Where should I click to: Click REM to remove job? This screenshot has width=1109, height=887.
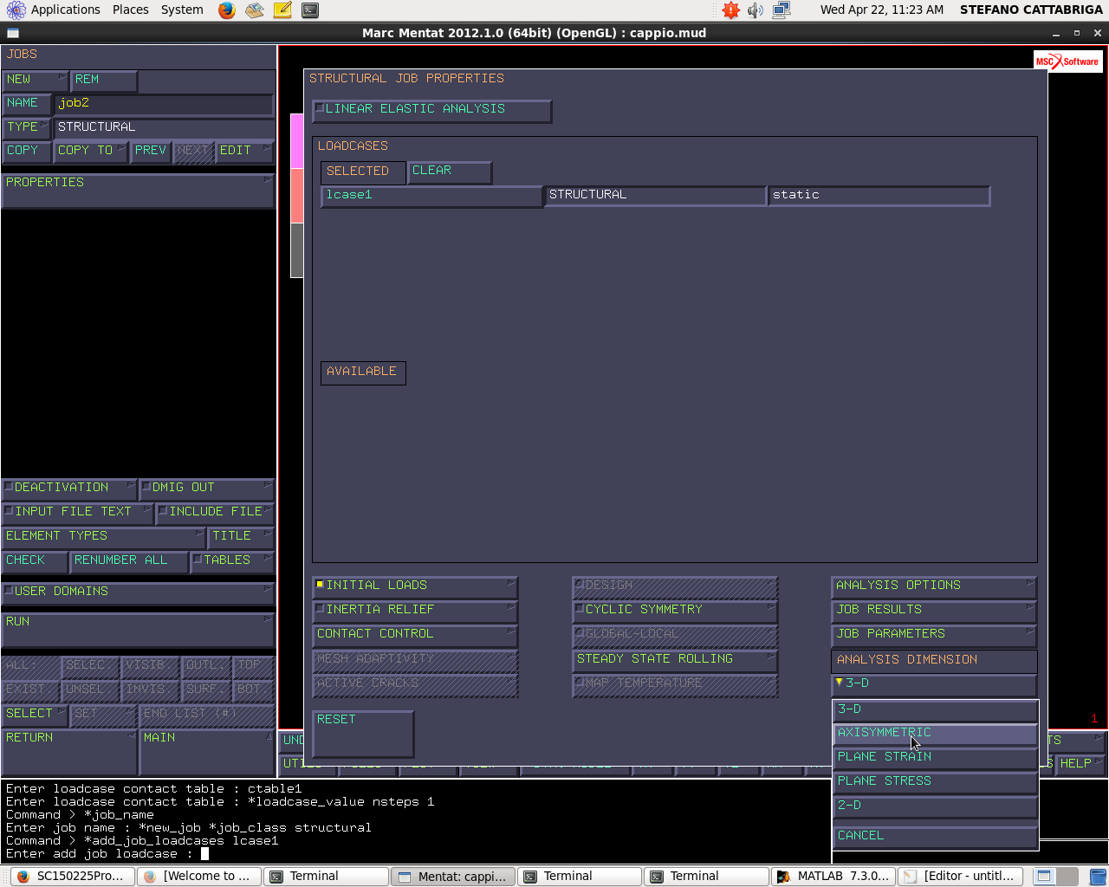103,81
